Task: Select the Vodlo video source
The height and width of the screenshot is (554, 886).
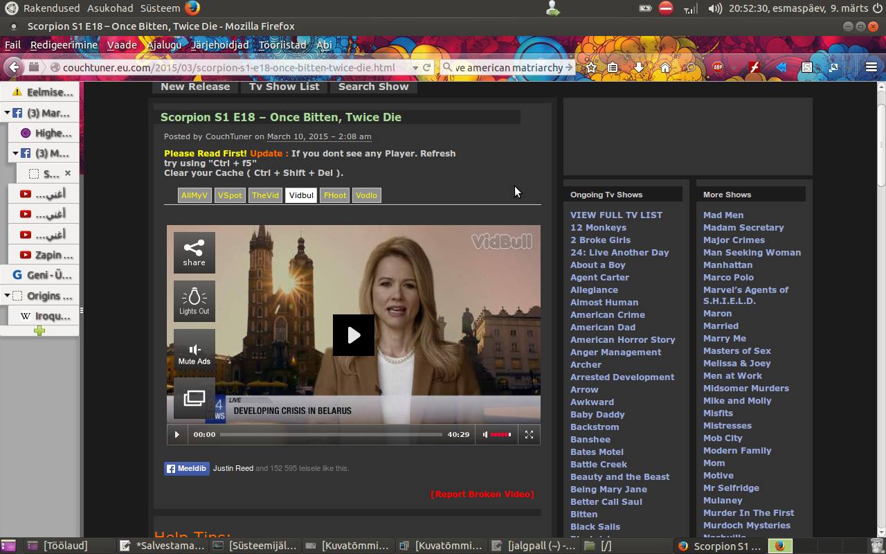Action: click(366, 195)
